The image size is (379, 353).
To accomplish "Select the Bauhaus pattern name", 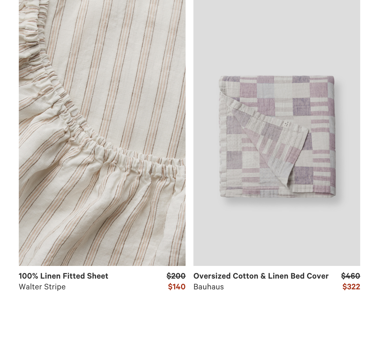I will (208, 287).
